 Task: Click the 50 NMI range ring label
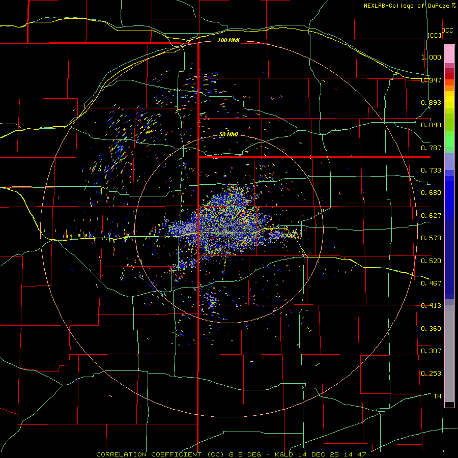click(228, 135)
